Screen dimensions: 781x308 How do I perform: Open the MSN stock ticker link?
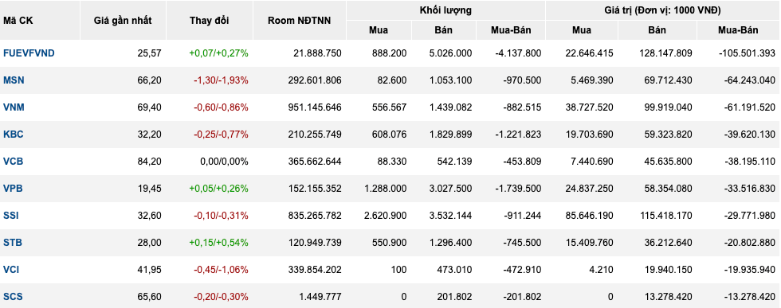coord(14,80)
